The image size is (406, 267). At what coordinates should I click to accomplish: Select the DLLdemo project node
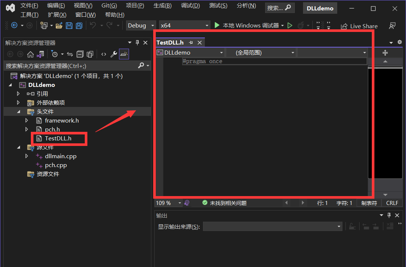(x=41, y=85)
